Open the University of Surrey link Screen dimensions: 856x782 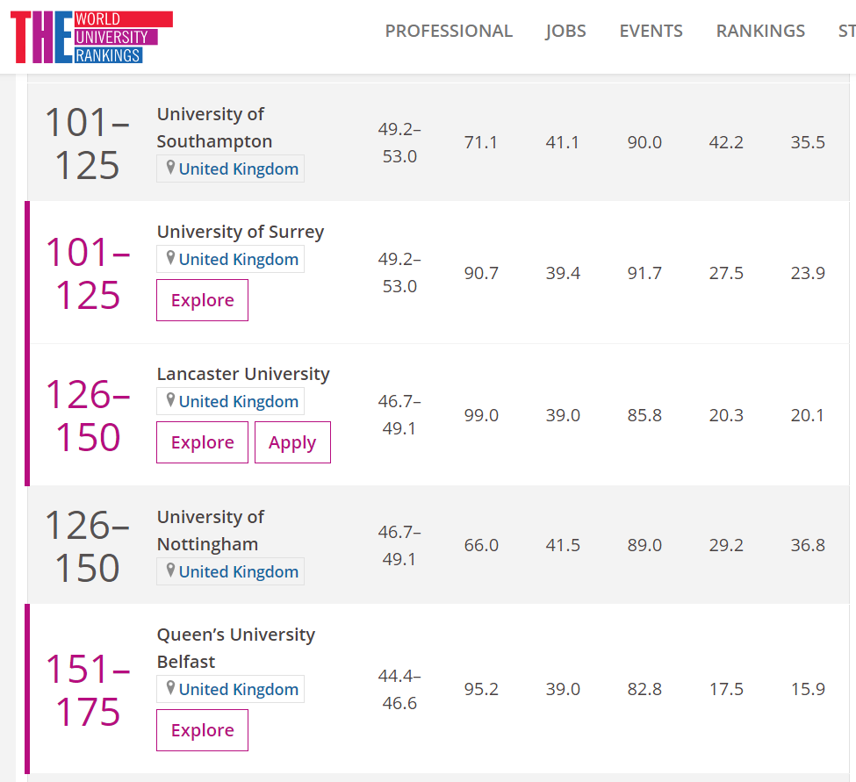coord(240,232)
